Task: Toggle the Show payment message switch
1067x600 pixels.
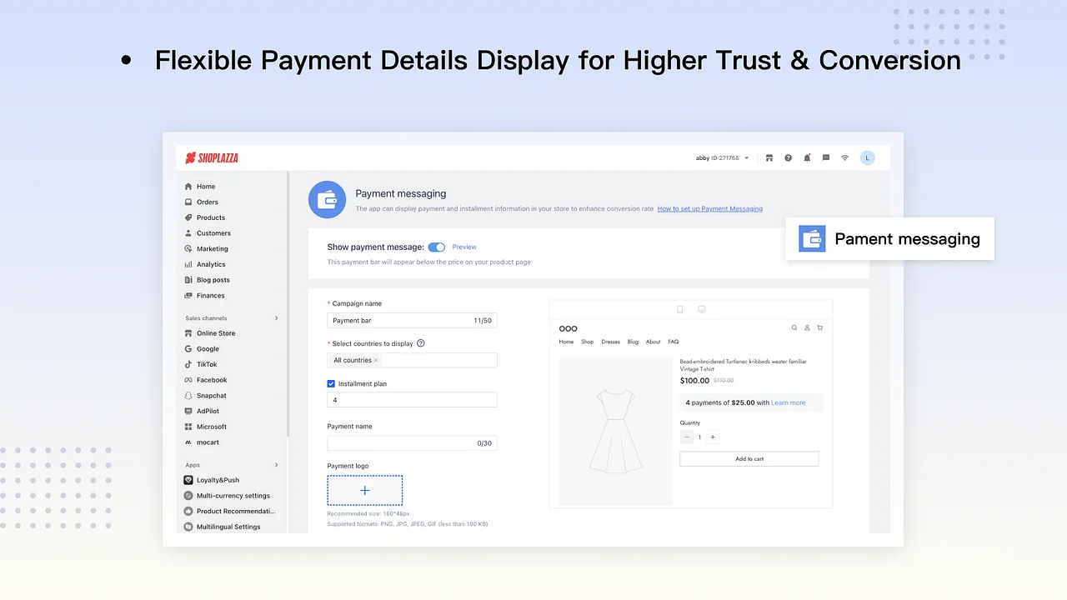Action: (x=437, y=247)
